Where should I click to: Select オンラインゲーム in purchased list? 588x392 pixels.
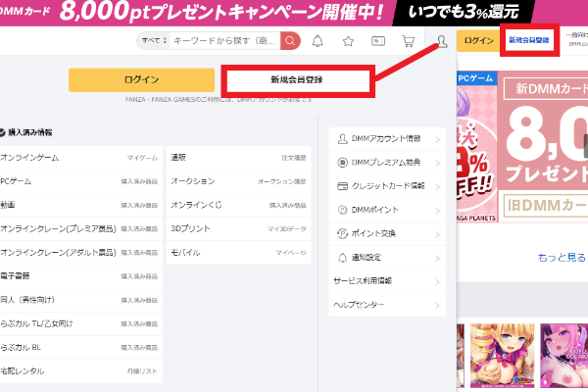tap(29, 157)
